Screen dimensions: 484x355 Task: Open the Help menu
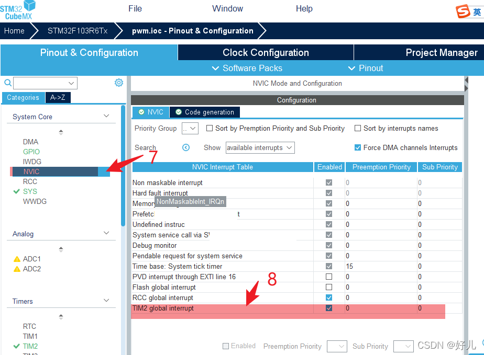click(x=304, y=9)
